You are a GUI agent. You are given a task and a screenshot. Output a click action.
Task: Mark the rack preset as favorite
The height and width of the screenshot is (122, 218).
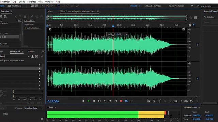pos(42,57)
